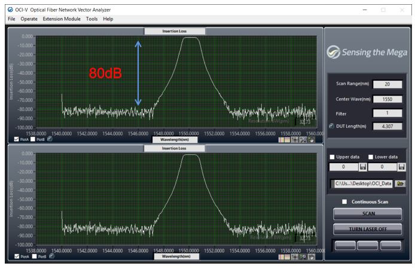415x269 pixels.
Task: Click the 1538.0000 x-axis value of lower plot
Action: tap(36, 250)
